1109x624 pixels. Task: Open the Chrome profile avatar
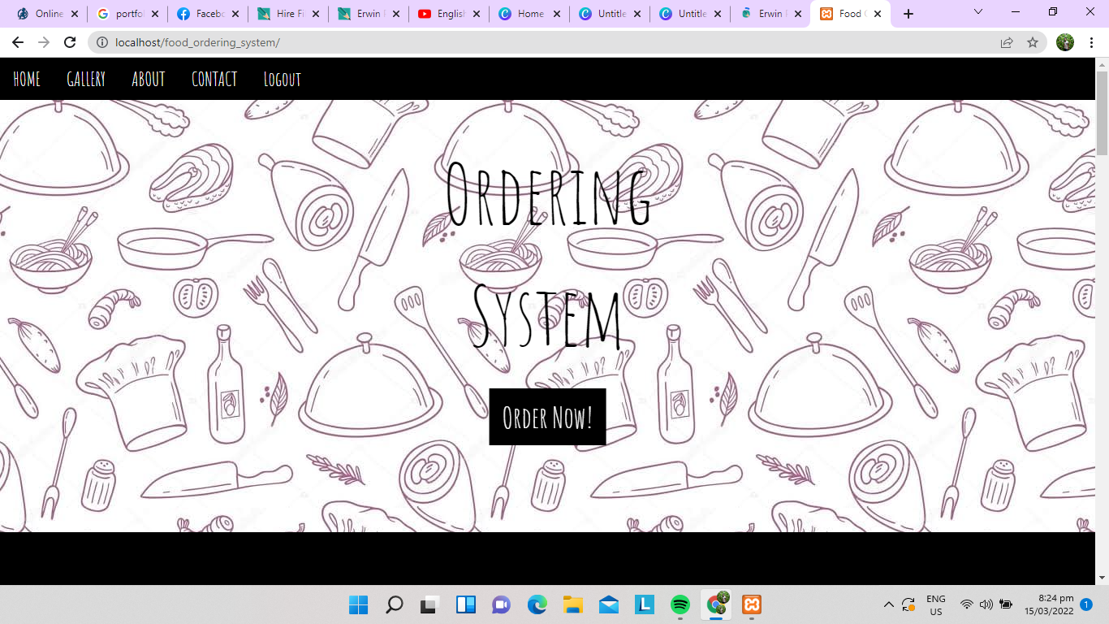1065,42
